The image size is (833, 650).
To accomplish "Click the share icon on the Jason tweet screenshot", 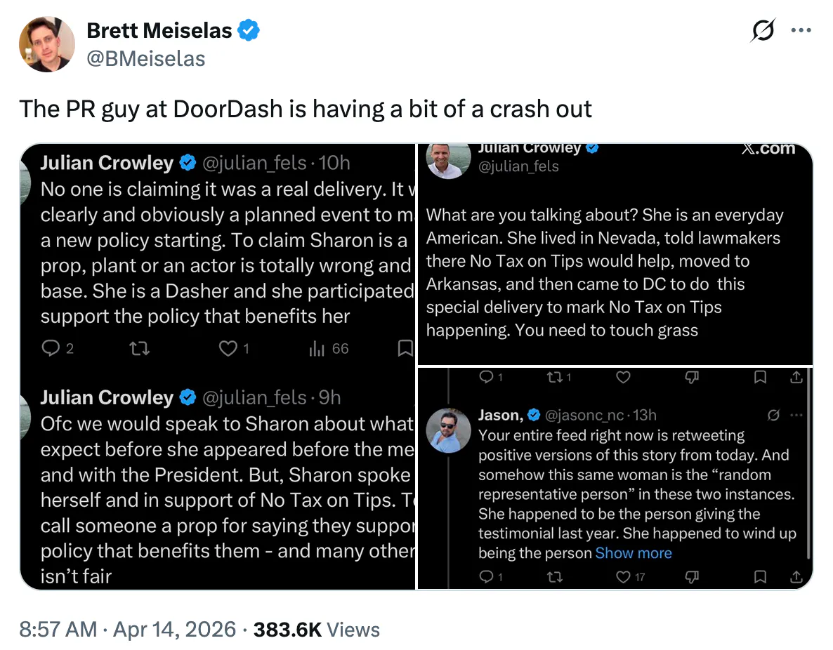I will pos(796,577).
